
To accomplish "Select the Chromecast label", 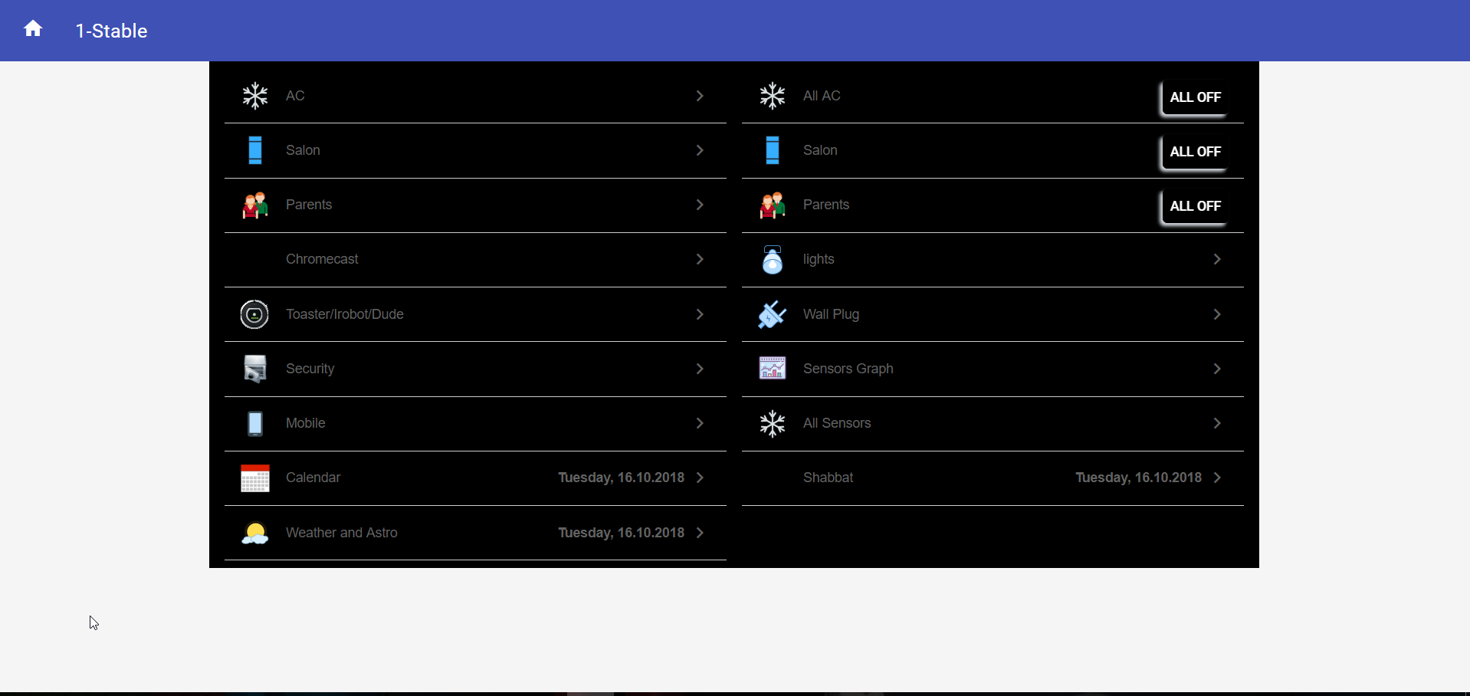I will pos(322,259).
